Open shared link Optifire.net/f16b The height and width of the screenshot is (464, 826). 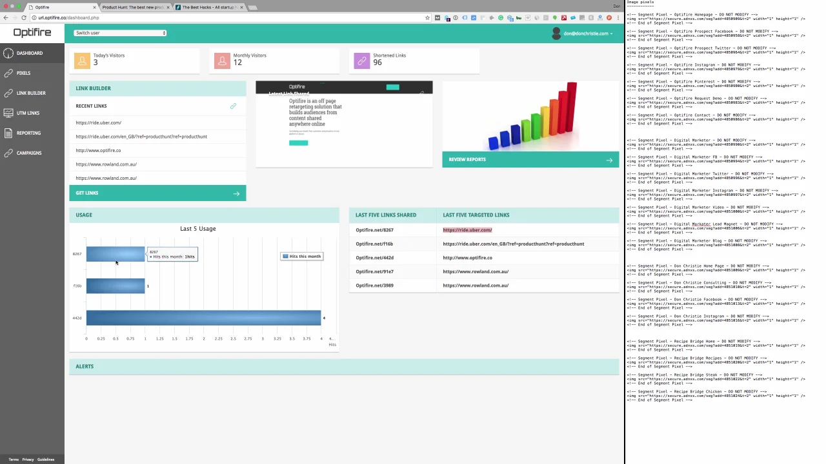(x=374, y=244)
